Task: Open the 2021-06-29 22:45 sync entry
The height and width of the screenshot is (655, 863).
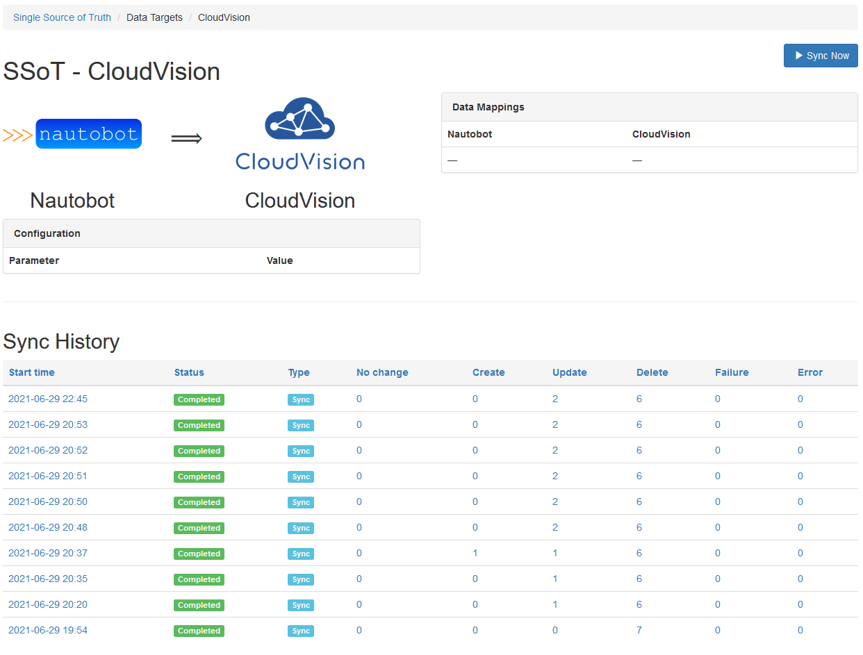Action: click(48, 399)
